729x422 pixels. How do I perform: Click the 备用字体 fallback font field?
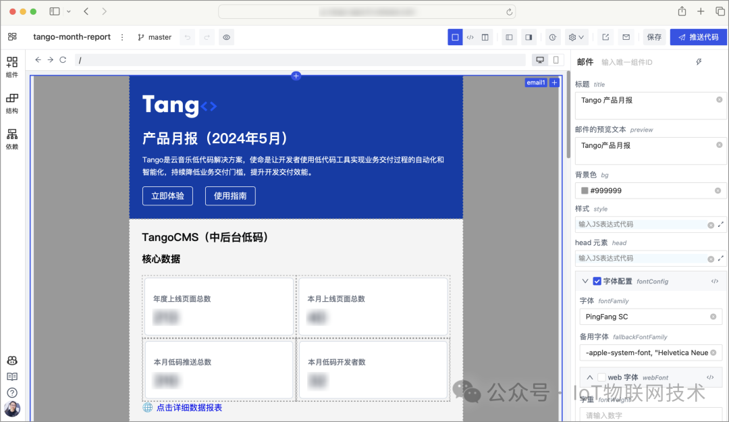tap(651, 352)
